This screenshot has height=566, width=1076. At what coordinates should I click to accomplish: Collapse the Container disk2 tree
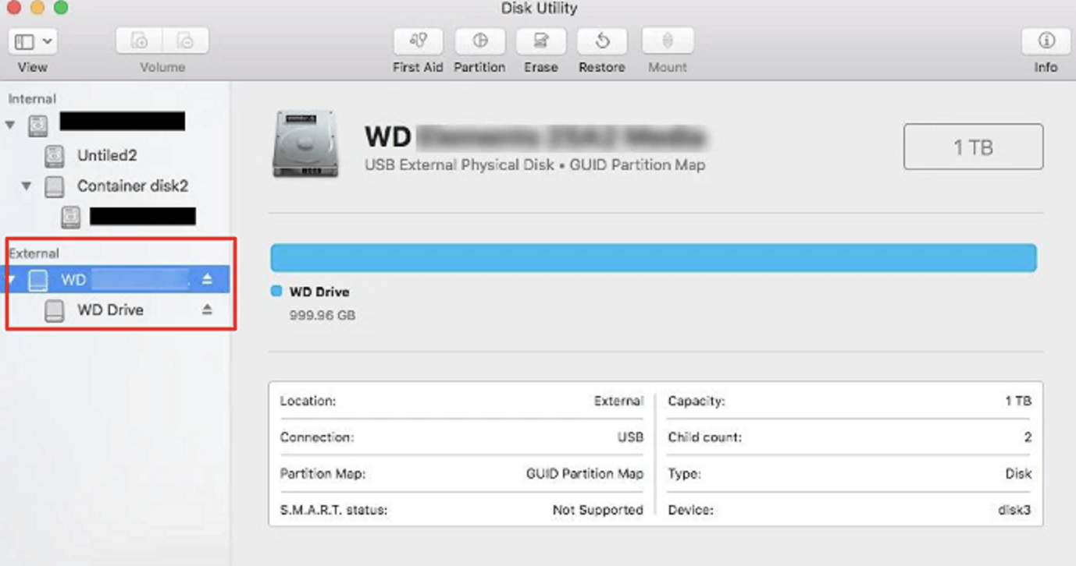(27, 186)
